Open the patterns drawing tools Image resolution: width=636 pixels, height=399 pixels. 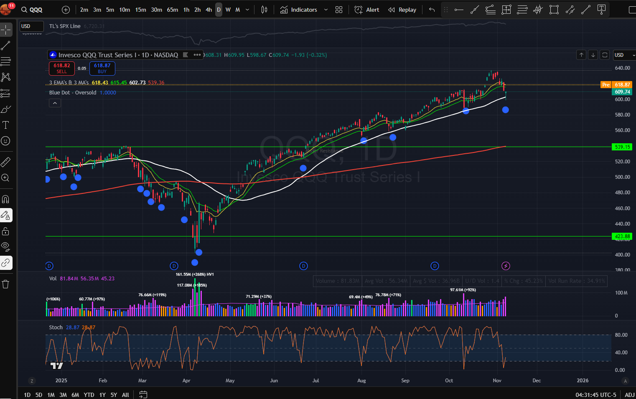click(x=6, y=77)
